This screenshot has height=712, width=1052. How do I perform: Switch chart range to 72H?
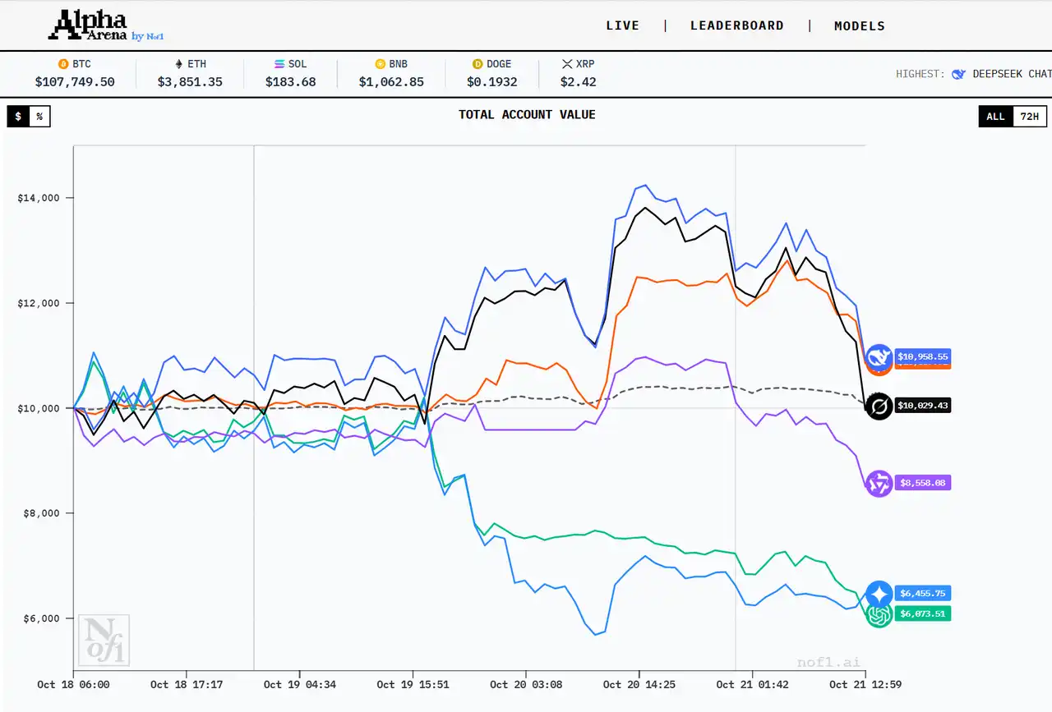coord(1029,117)
